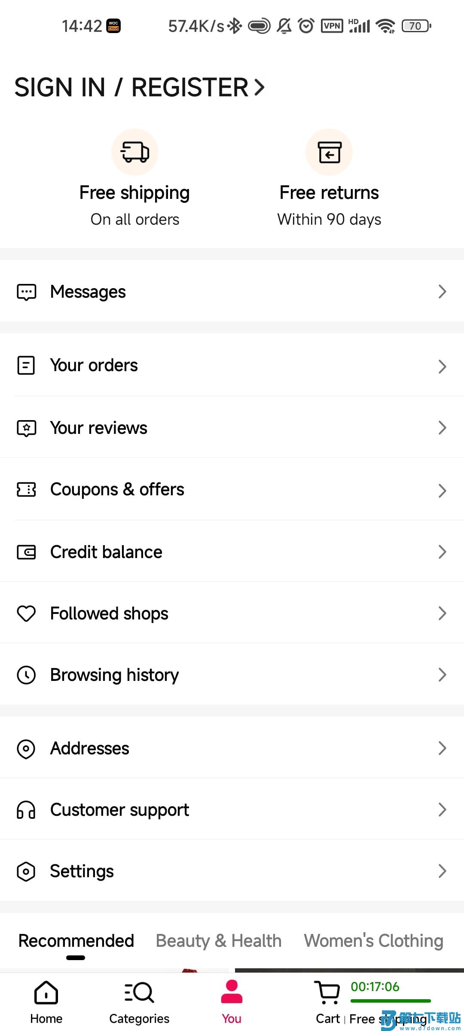Tap the Free shipping truck icon
The height and width of the screenshot is (1031, 464).
[x=135, y=152]
